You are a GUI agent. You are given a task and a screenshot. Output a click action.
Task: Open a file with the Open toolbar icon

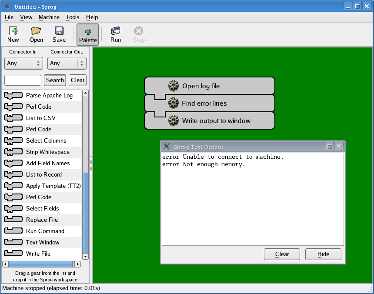click(x=36, y=34)
